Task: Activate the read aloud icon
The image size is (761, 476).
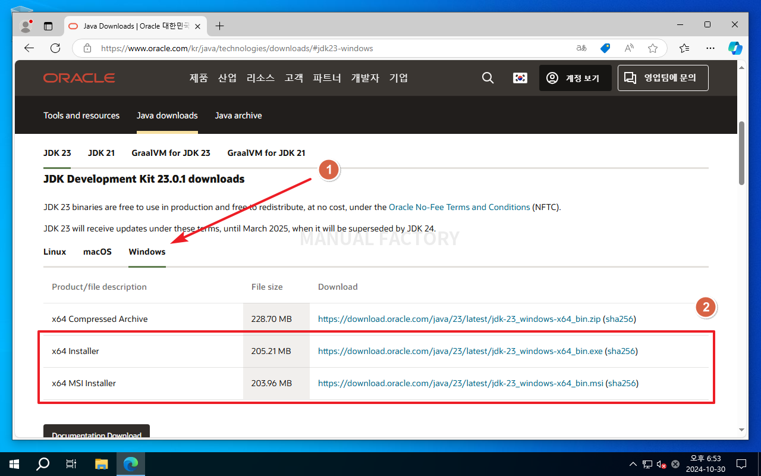Action: (x=629, y=48)
